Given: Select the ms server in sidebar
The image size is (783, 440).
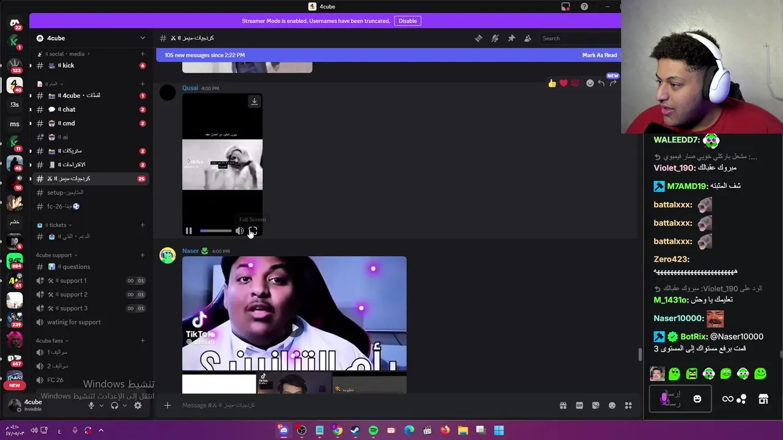Looking at the screenshot, I should click(x=15, y=124).
